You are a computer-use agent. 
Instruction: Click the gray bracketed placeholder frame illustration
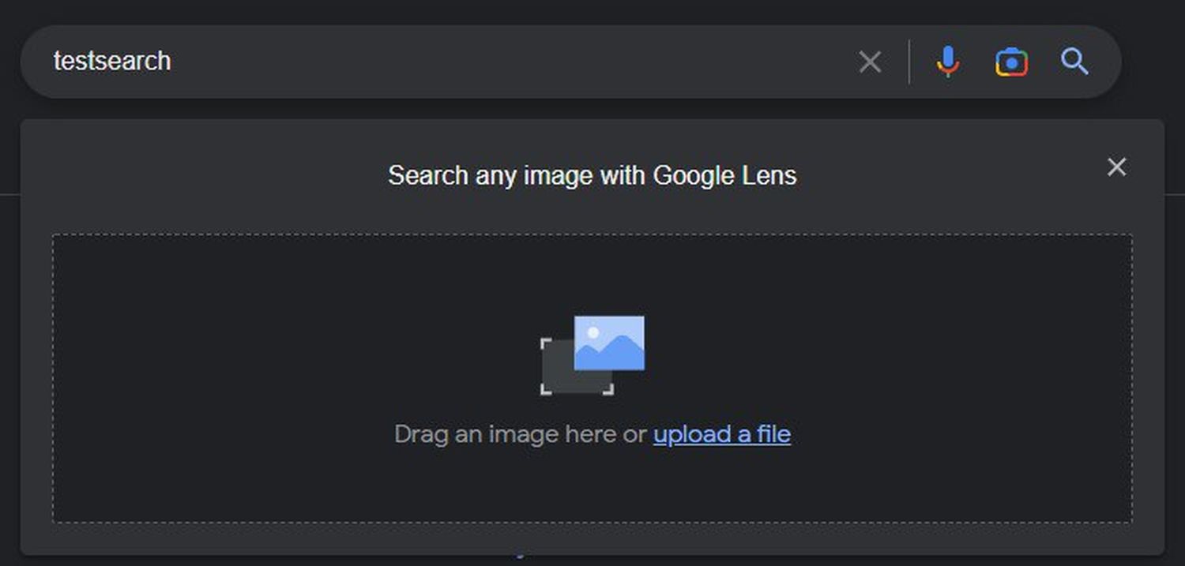(557, 371)
